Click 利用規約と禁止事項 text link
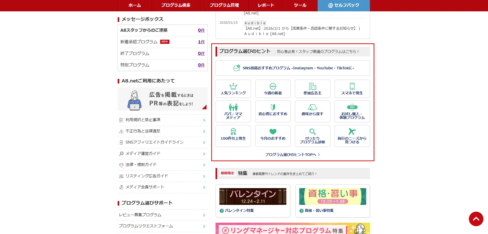The image size is (488, 234). 143,120
